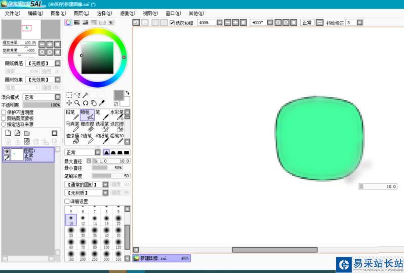
Task: Swap foreground and background colors arrow
Action: 127,93
